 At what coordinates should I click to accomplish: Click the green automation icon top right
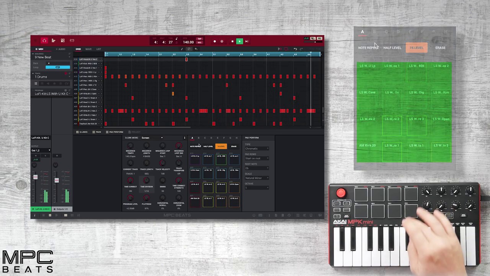[x=306, y=39]
